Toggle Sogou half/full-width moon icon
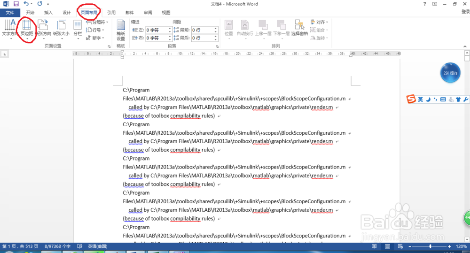Viewport: 470px width, 253px height. (x=428, y=100)
